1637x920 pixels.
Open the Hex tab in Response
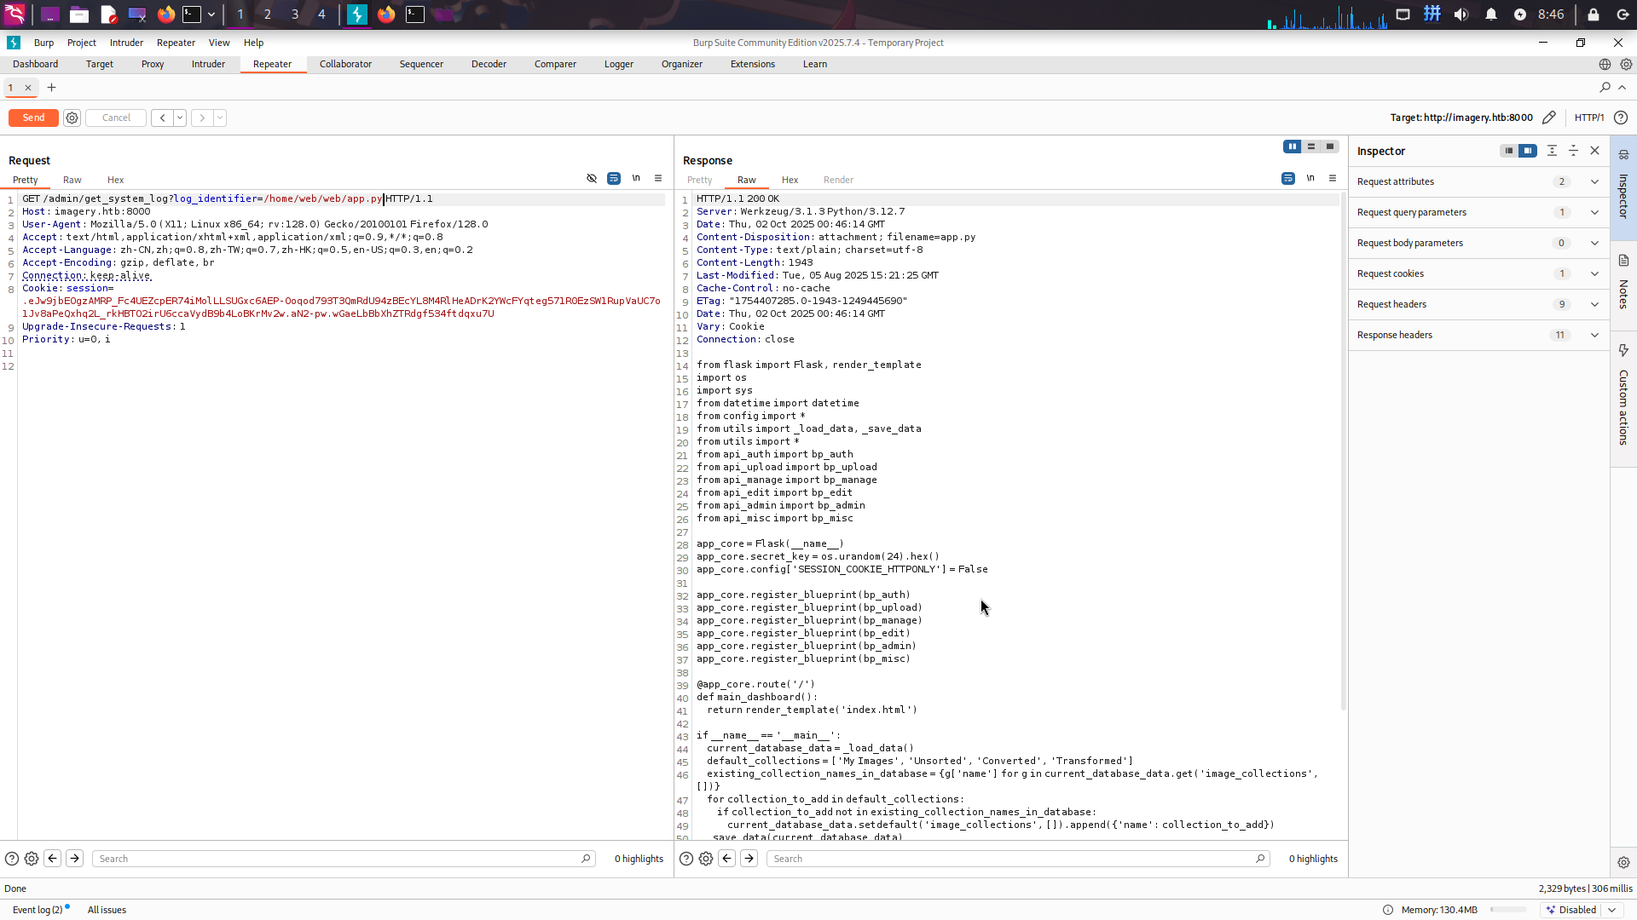coord(790,180)
